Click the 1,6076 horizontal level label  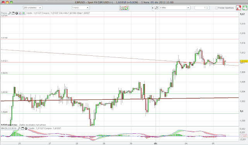pos(4,73)
